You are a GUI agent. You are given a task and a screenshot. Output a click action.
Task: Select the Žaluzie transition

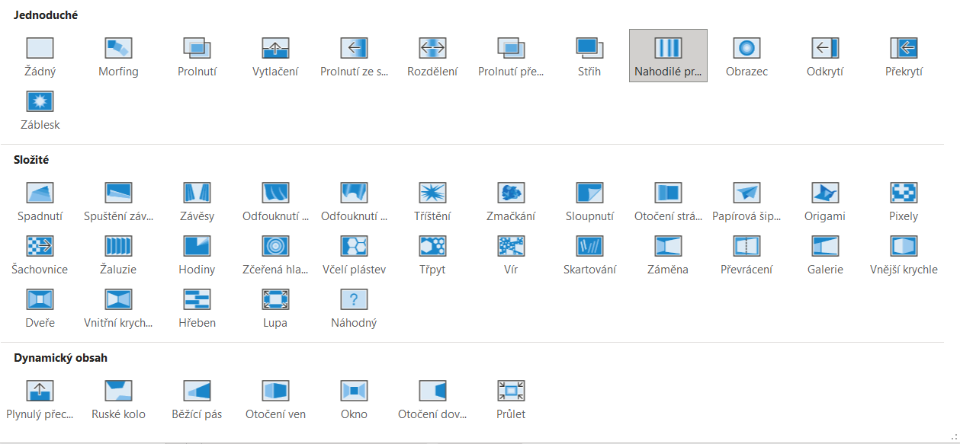click(118, 254)
